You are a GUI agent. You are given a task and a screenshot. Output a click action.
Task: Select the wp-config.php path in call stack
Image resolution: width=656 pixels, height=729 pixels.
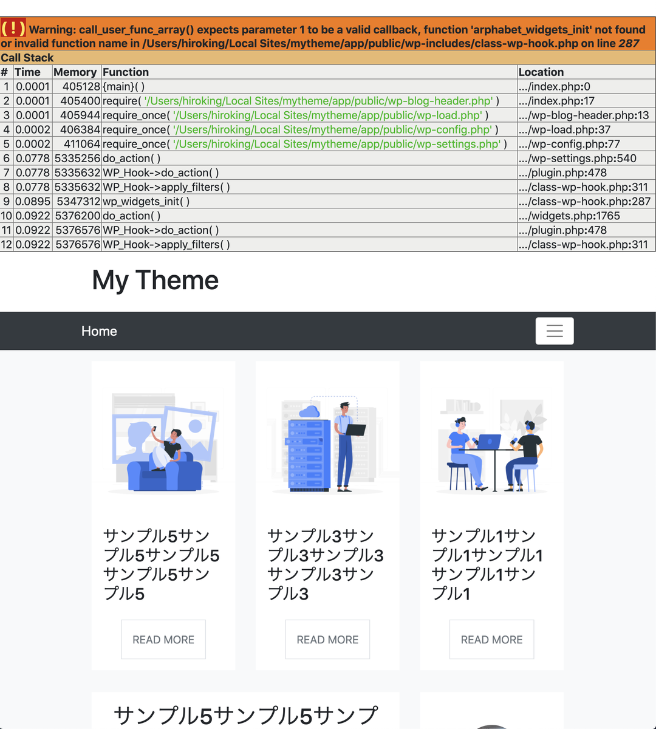click(333, 129)
